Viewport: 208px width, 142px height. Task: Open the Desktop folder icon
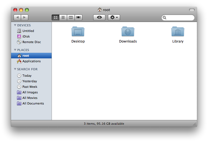click(x=78, y=32)
